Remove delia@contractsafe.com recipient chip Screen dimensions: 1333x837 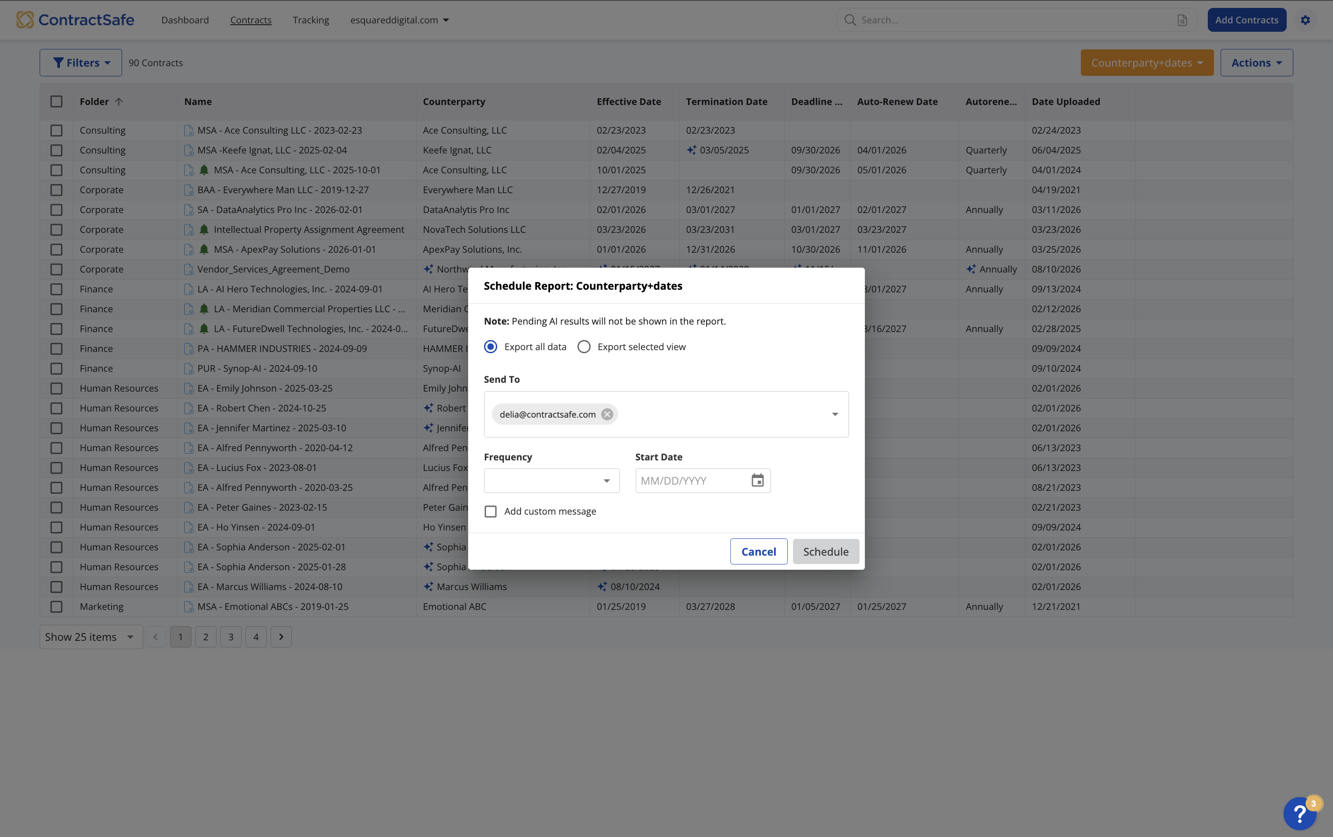[607, 414]
